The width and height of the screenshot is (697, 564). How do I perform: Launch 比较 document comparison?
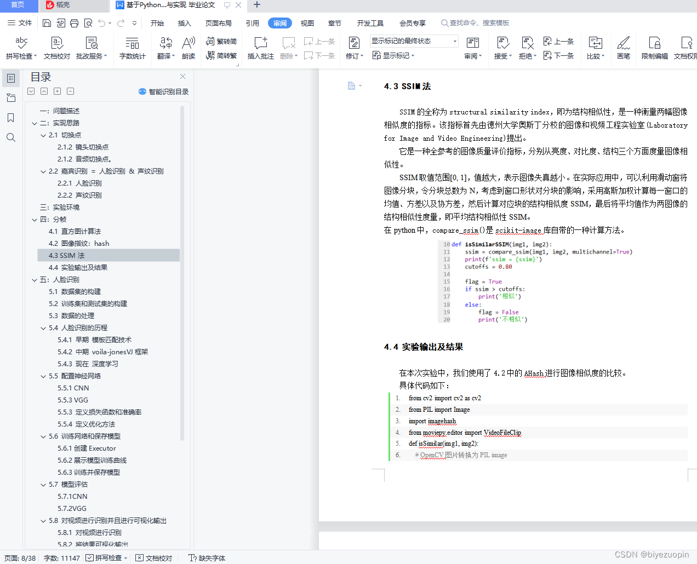(595, 48)
